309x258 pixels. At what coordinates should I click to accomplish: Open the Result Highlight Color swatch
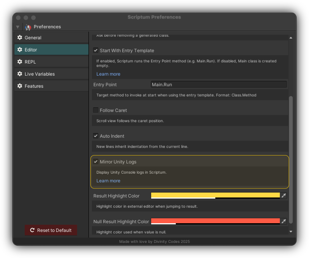(215, 196)
